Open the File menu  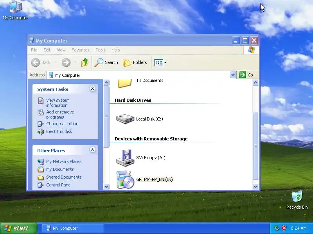point(34,50)
